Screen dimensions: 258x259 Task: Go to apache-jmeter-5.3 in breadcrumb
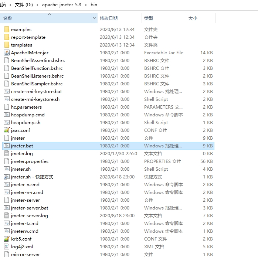62,5
